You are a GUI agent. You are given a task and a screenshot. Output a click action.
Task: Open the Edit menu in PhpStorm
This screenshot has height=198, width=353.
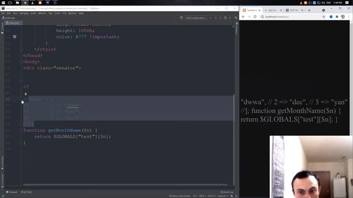(x=9, y=13)
